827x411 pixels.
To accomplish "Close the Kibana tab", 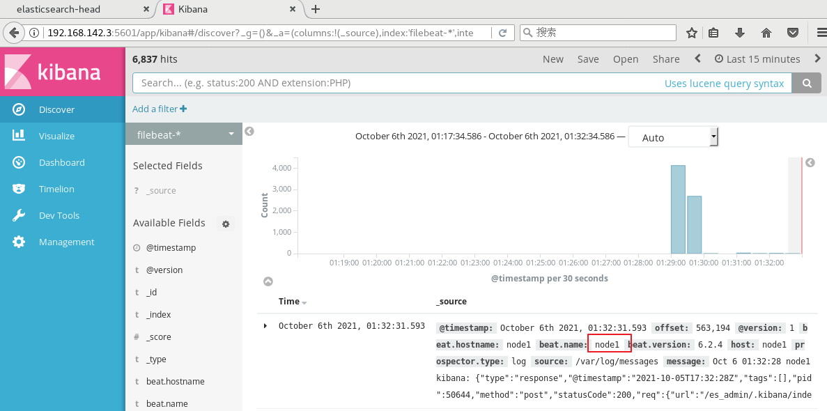I will [293, 9].
